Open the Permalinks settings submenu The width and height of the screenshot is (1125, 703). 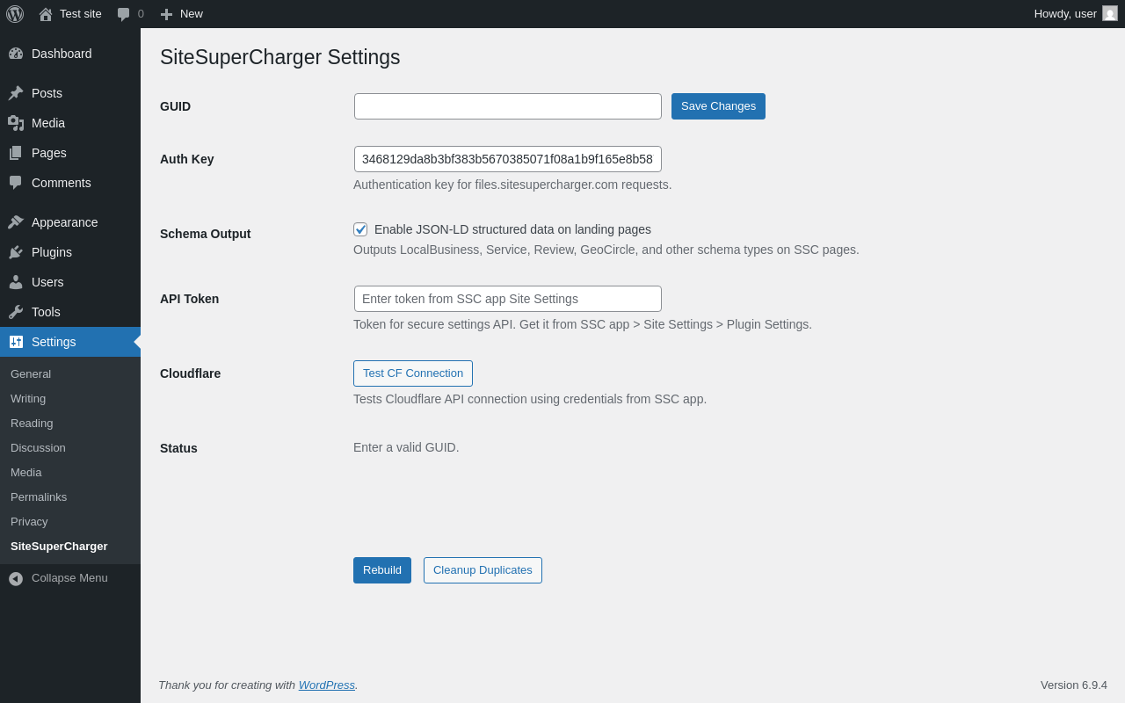39,497
